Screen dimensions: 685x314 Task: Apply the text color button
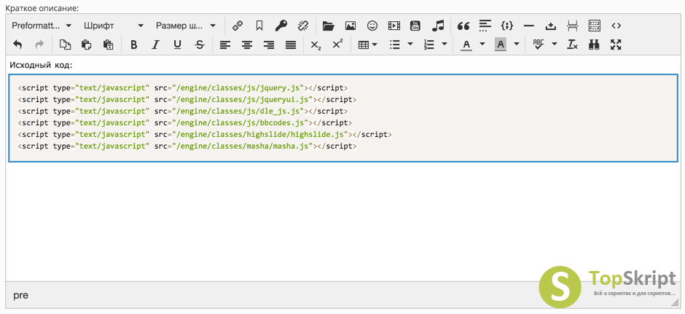tap(466, 44)
